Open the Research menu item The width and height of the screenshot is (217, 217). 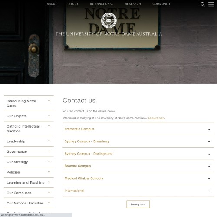133,4
